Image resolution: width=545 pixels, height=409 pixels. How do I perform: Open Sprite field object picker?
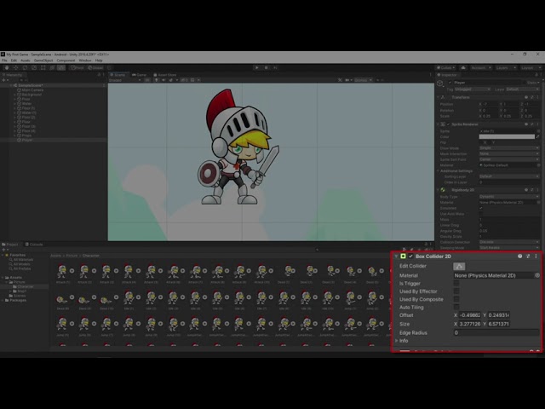[x=538, y=131]
